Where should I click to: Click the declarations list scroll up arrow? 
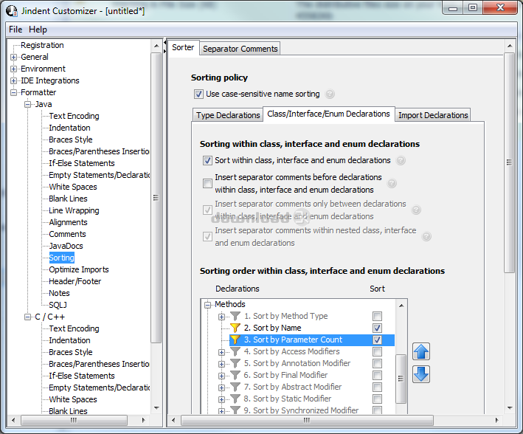[401, 305]
